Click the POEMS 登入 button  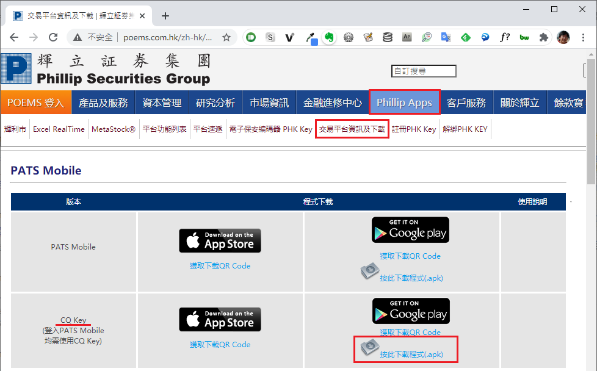coord(36,103)
